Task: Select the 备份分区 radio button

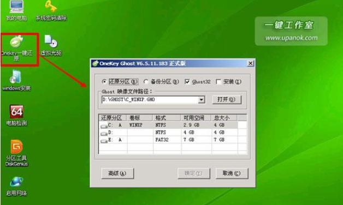Action: click(x=146, y=82)
